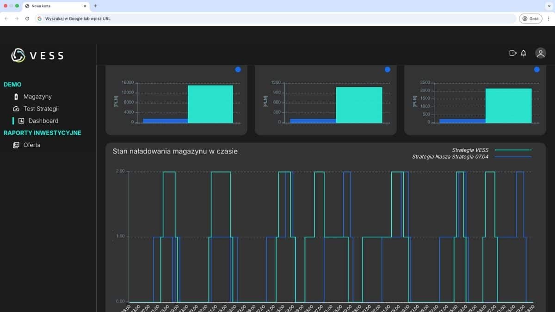
Task: Click the chart title Stan naładowania magazynu w czasie
Action: [x=175, y=151]
